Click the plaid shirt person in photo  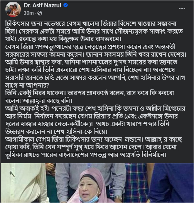(136, 183)
